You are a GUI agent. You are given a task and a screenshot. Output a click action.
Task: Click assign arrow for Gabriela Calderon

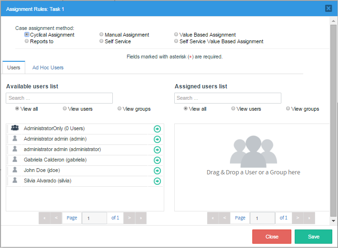tap(157, 160)
